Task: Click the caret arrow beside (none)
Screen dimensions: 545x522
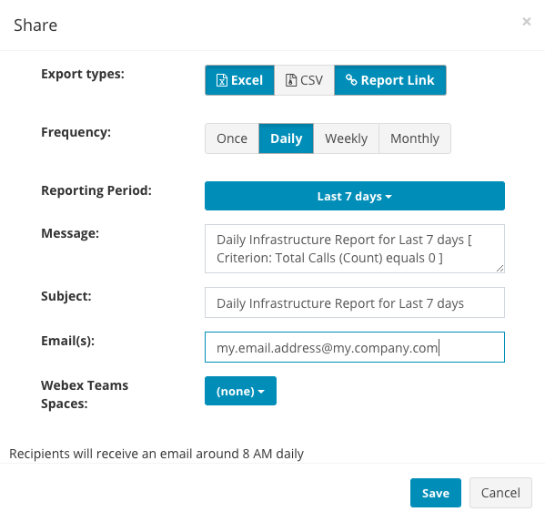Action: pyautogui.click(x=261, y=392)
